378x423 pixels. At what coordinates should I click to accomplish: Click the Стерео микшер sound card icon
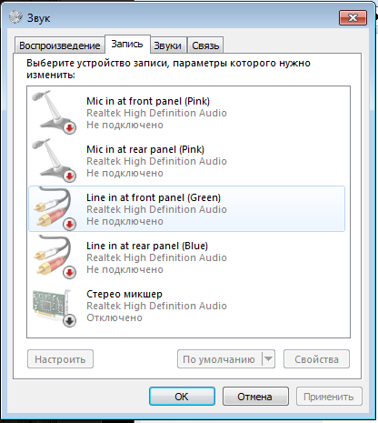point(54,307)
